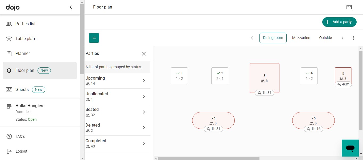Click the dojo logo
The height and width of the screenshot is (160, 363).
click(13, 7)
